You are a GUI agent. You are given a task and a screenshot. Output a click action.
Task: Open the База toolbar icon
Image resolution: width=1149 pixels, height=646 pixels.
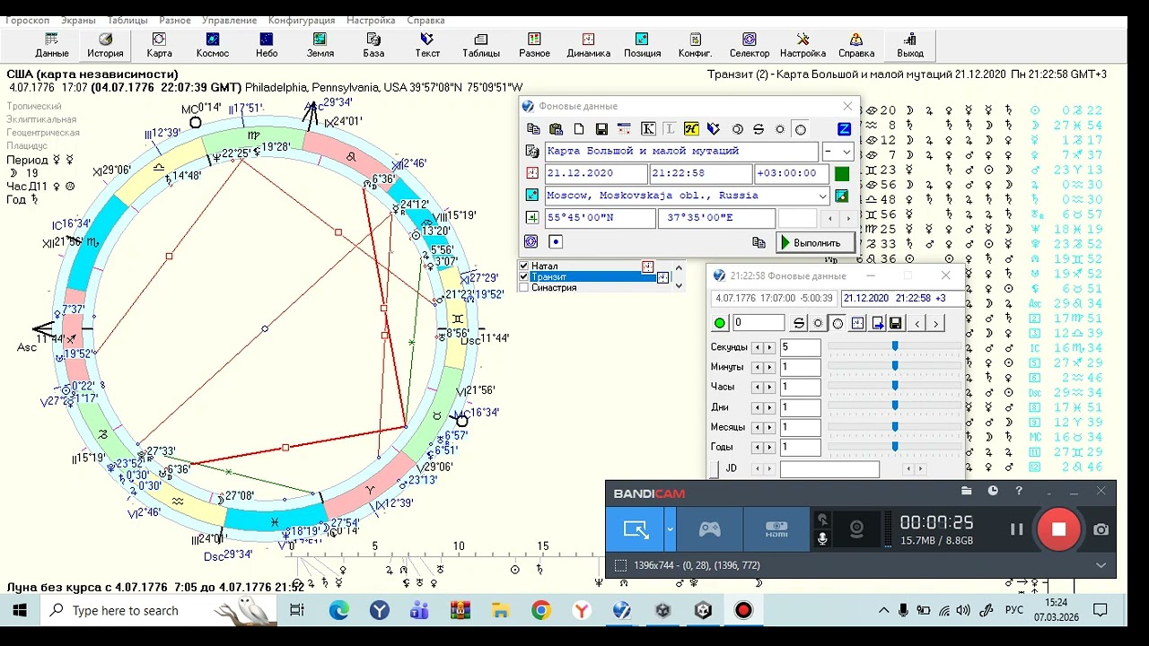coord(373,45)
